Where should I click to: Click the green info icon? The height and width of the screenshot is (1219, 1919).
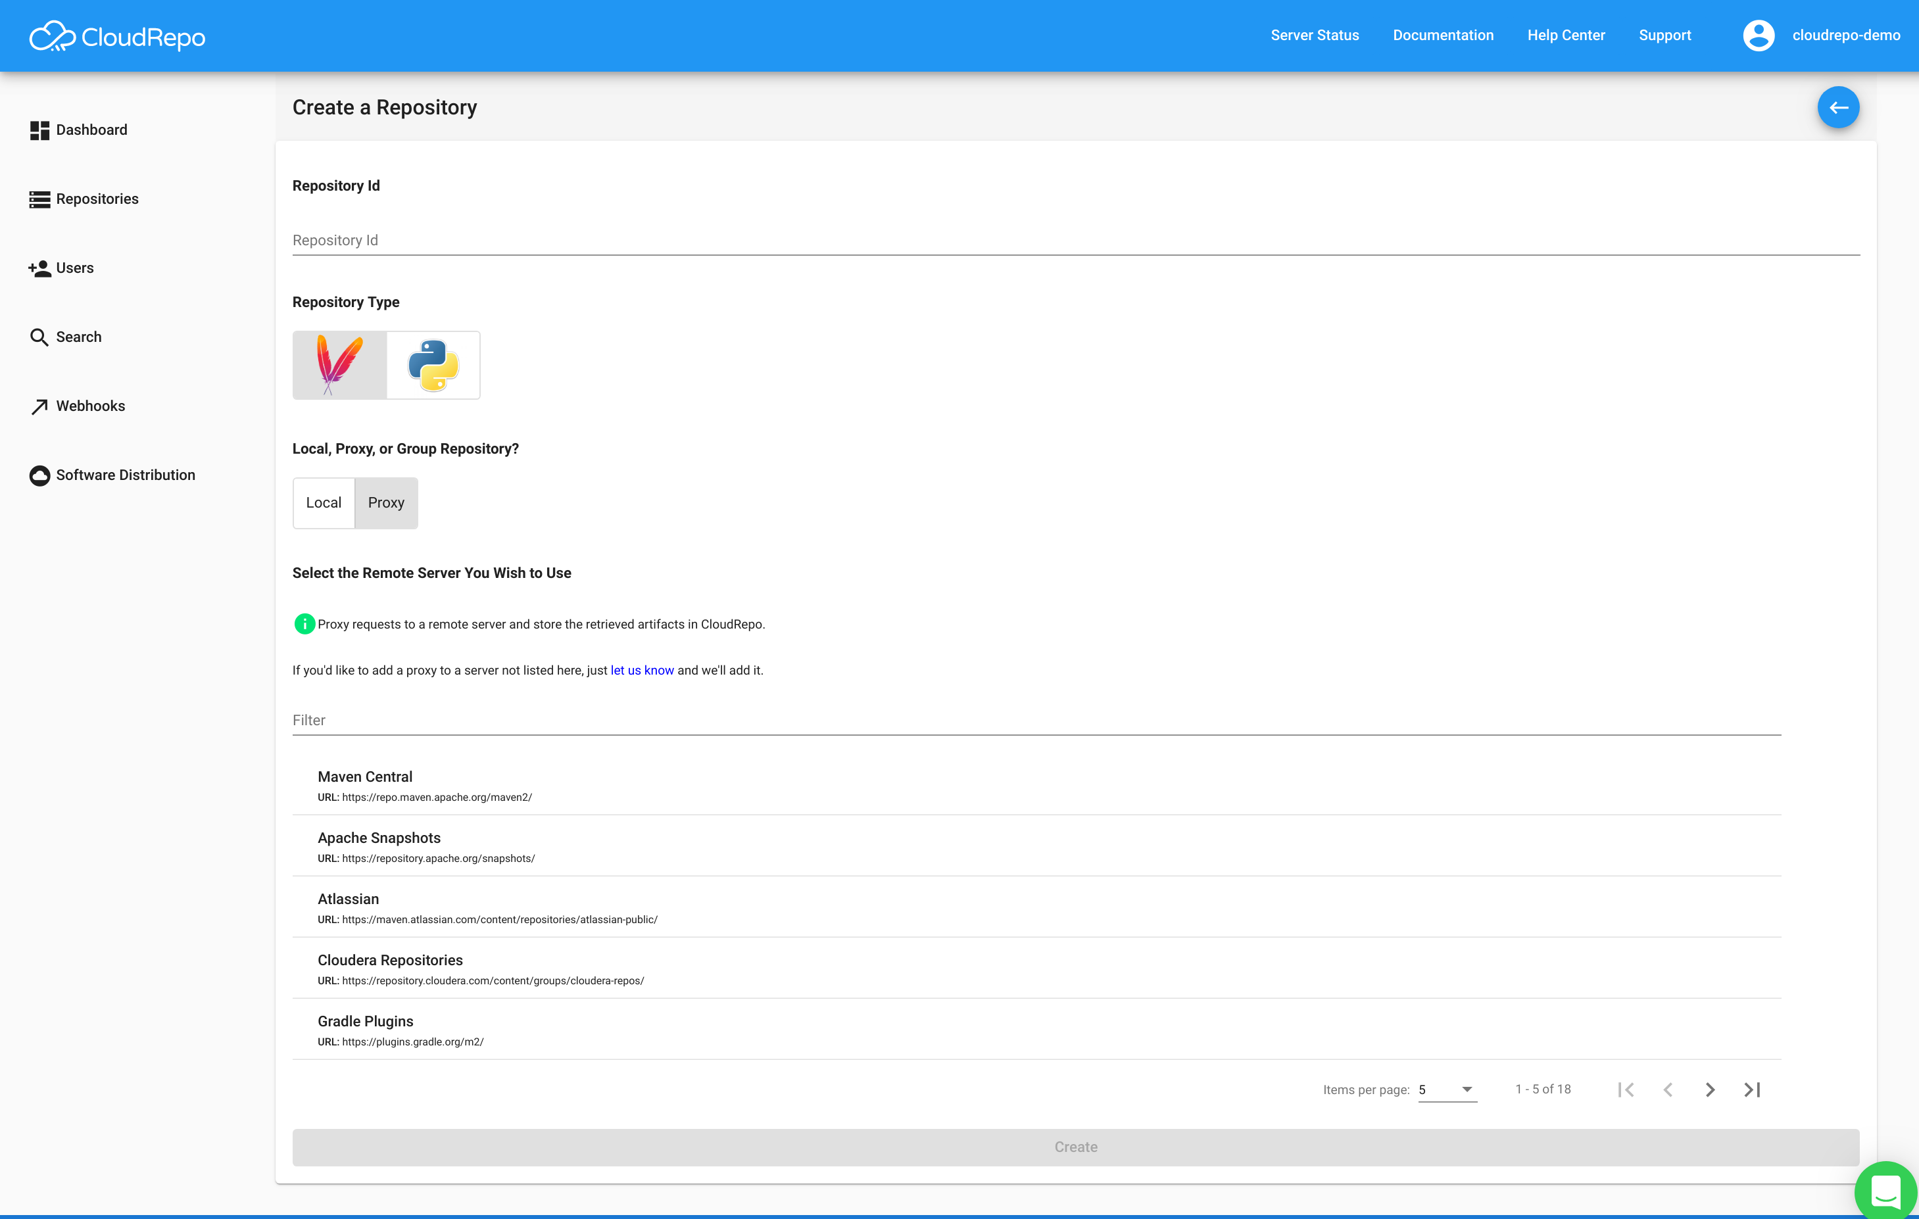(x=304, y=624)
